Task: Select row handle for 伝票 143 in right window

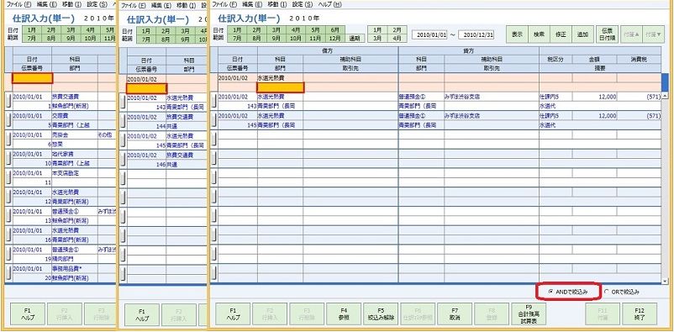Action: point(213,101)
